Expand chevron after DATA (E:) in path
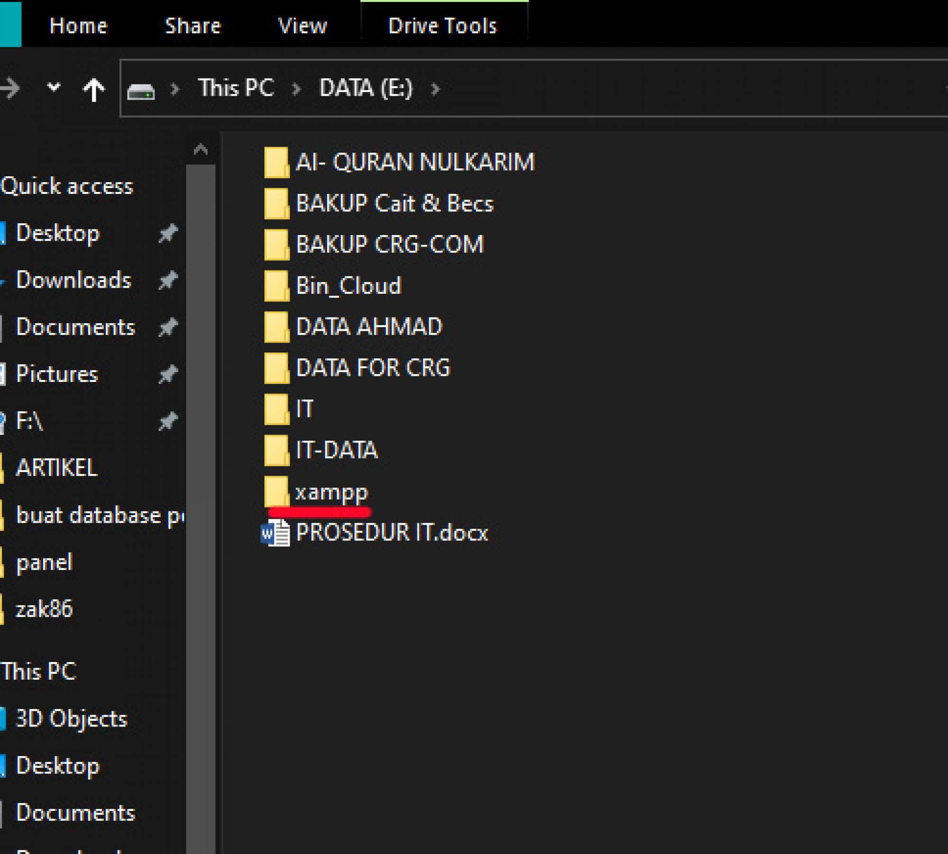Viewport: 948px width, 854px height. [436, 89]
